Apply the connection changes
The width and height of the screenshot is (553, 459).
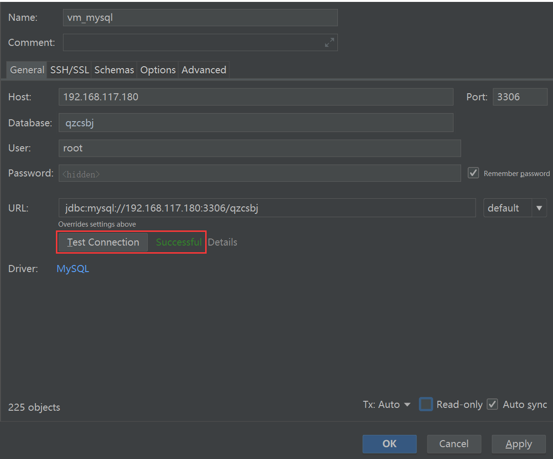click(518, 444)
